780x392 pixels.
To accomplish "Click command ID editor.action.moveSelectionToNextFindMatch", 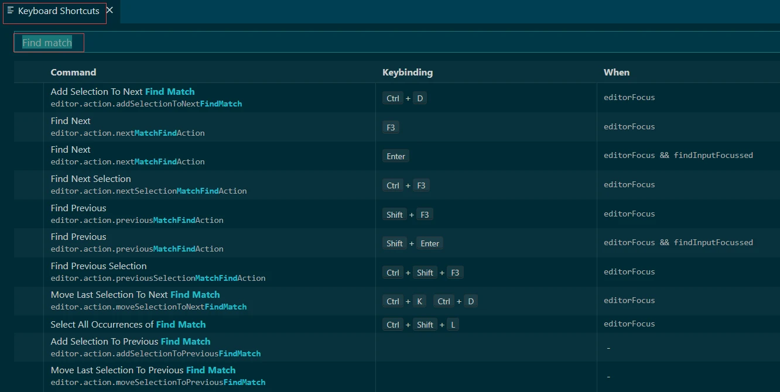I will [x=149, y=307].
